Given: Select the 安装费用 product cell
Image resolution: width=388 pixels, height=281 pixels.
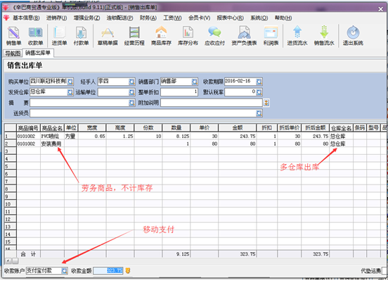Looking at the screenshot, I should pyautogui.click(x=52, y=144).
